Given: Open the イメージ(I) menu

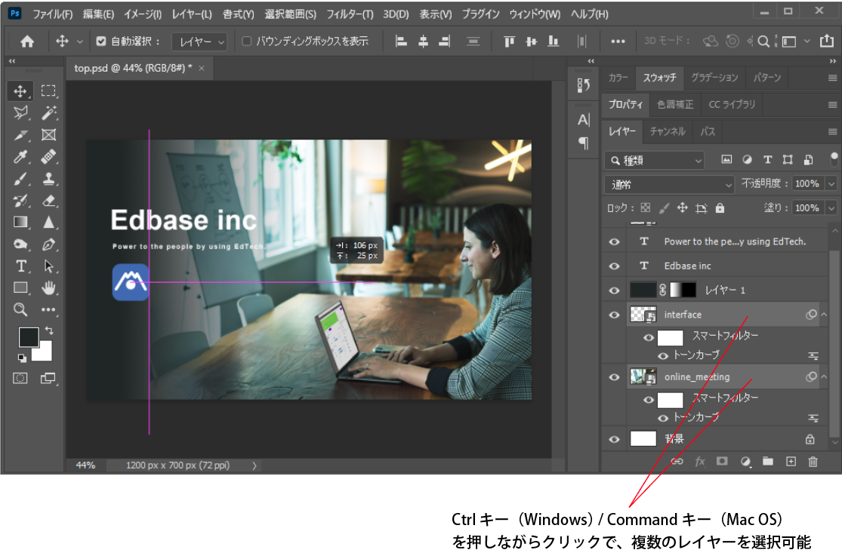Looking at the screenshot, I should [x=143, y=14].
